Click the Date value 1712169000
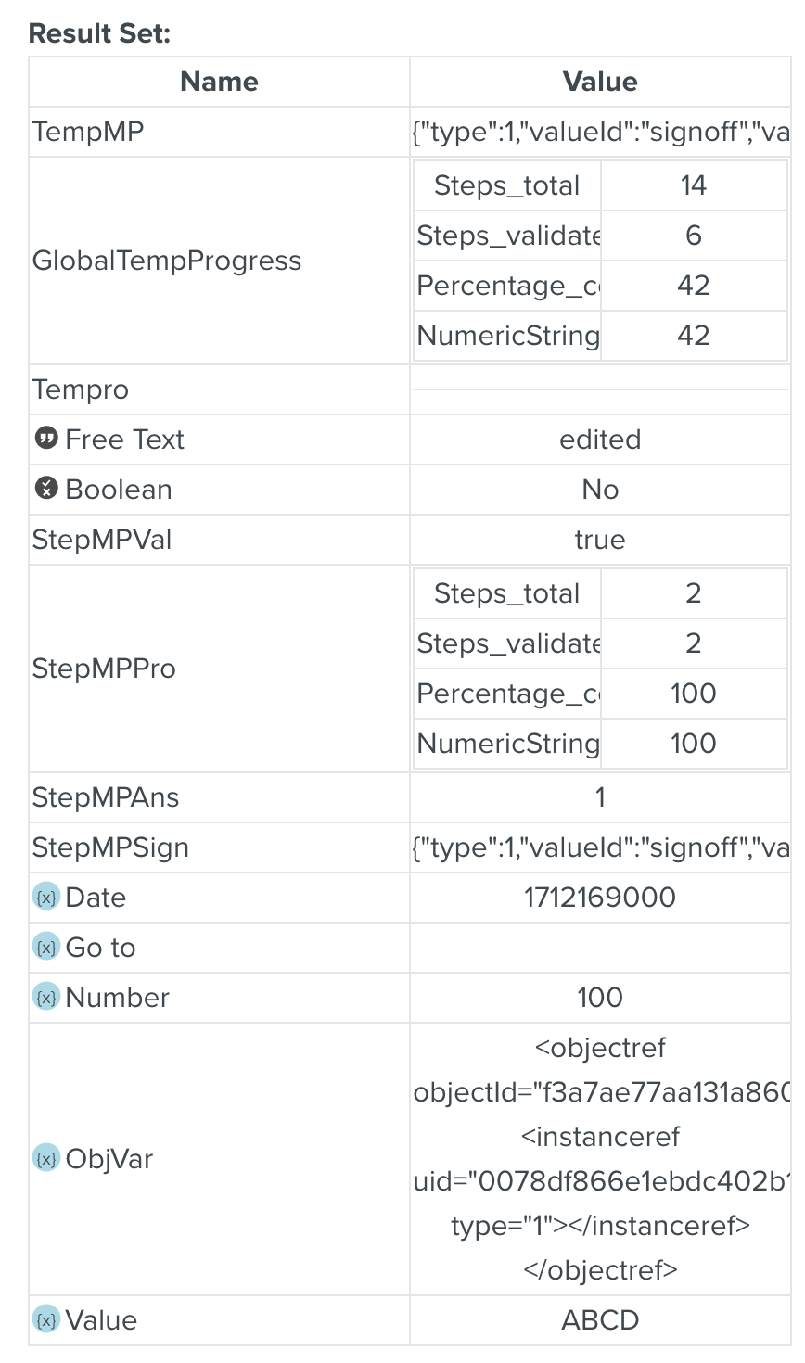 click(600, 898)
